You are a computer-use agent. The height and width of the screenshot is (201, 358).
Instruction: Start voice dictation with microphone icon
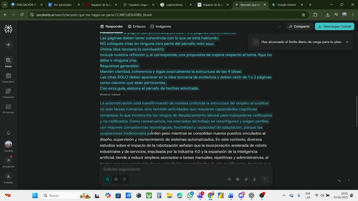255,179
